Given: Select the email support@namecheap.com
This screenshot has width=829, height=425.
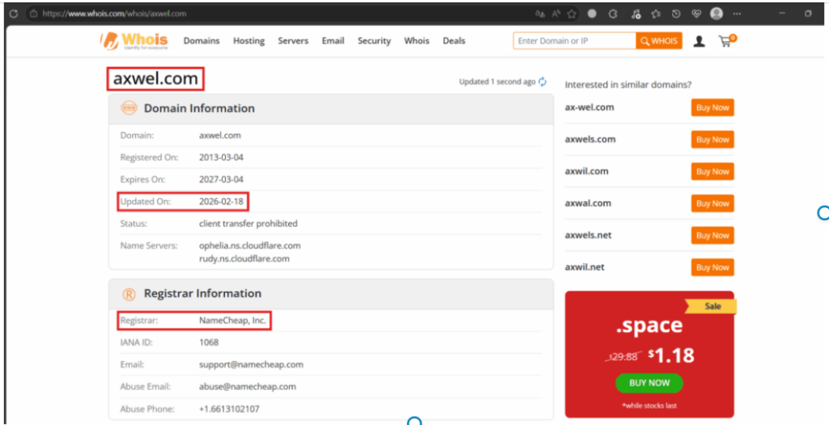Looking at the screenshot, I should (x=251, y=365).
